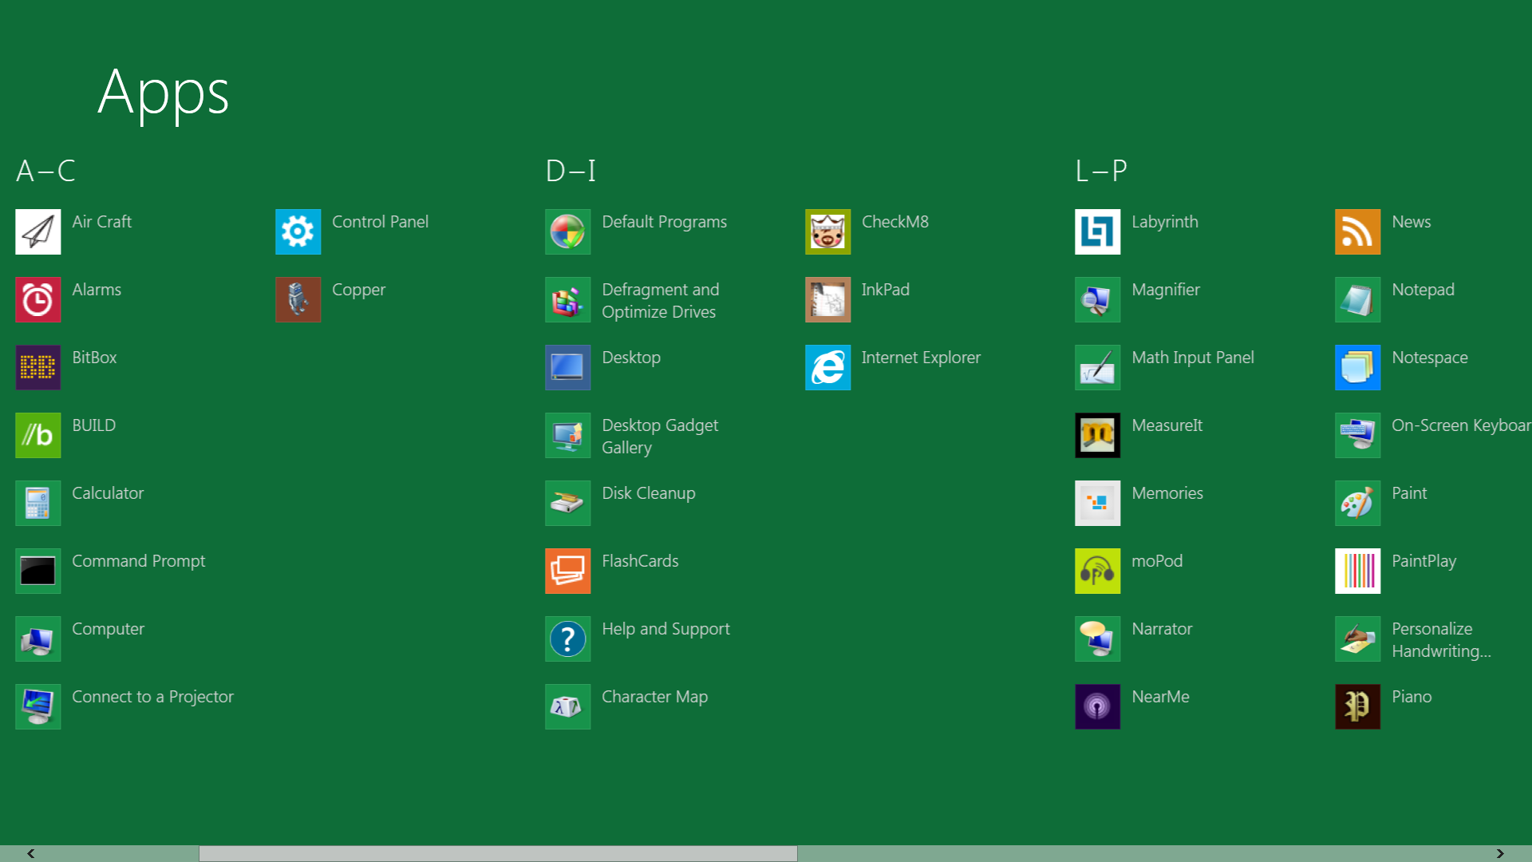
Task: Click the "Character Map" label
Action: coord(655,697)
